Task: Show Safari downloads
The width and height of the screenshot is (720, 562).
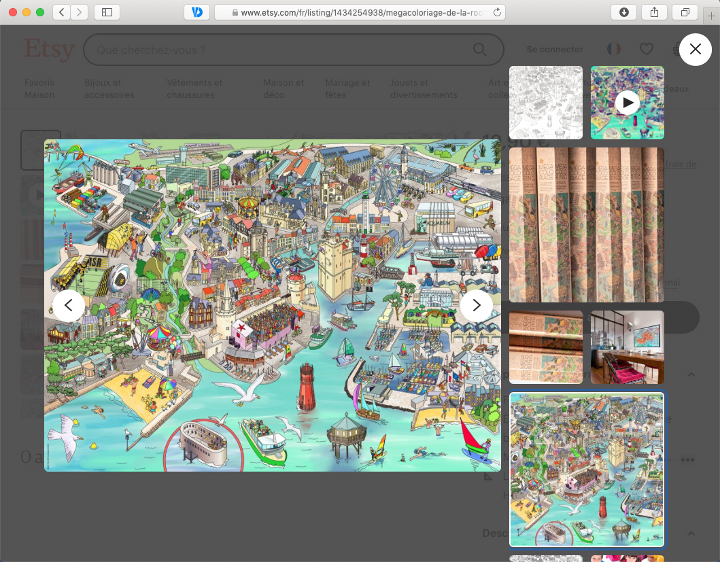Action: 623,12
